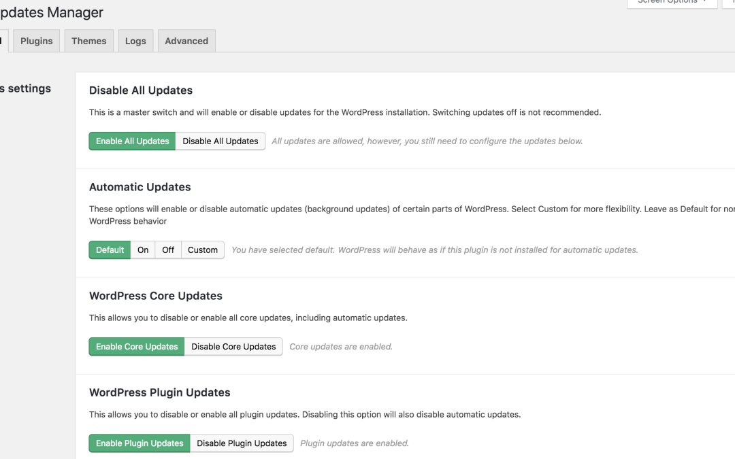Turn automatic updates On
The width and height of the screenshot is (735, 459).
143,250
